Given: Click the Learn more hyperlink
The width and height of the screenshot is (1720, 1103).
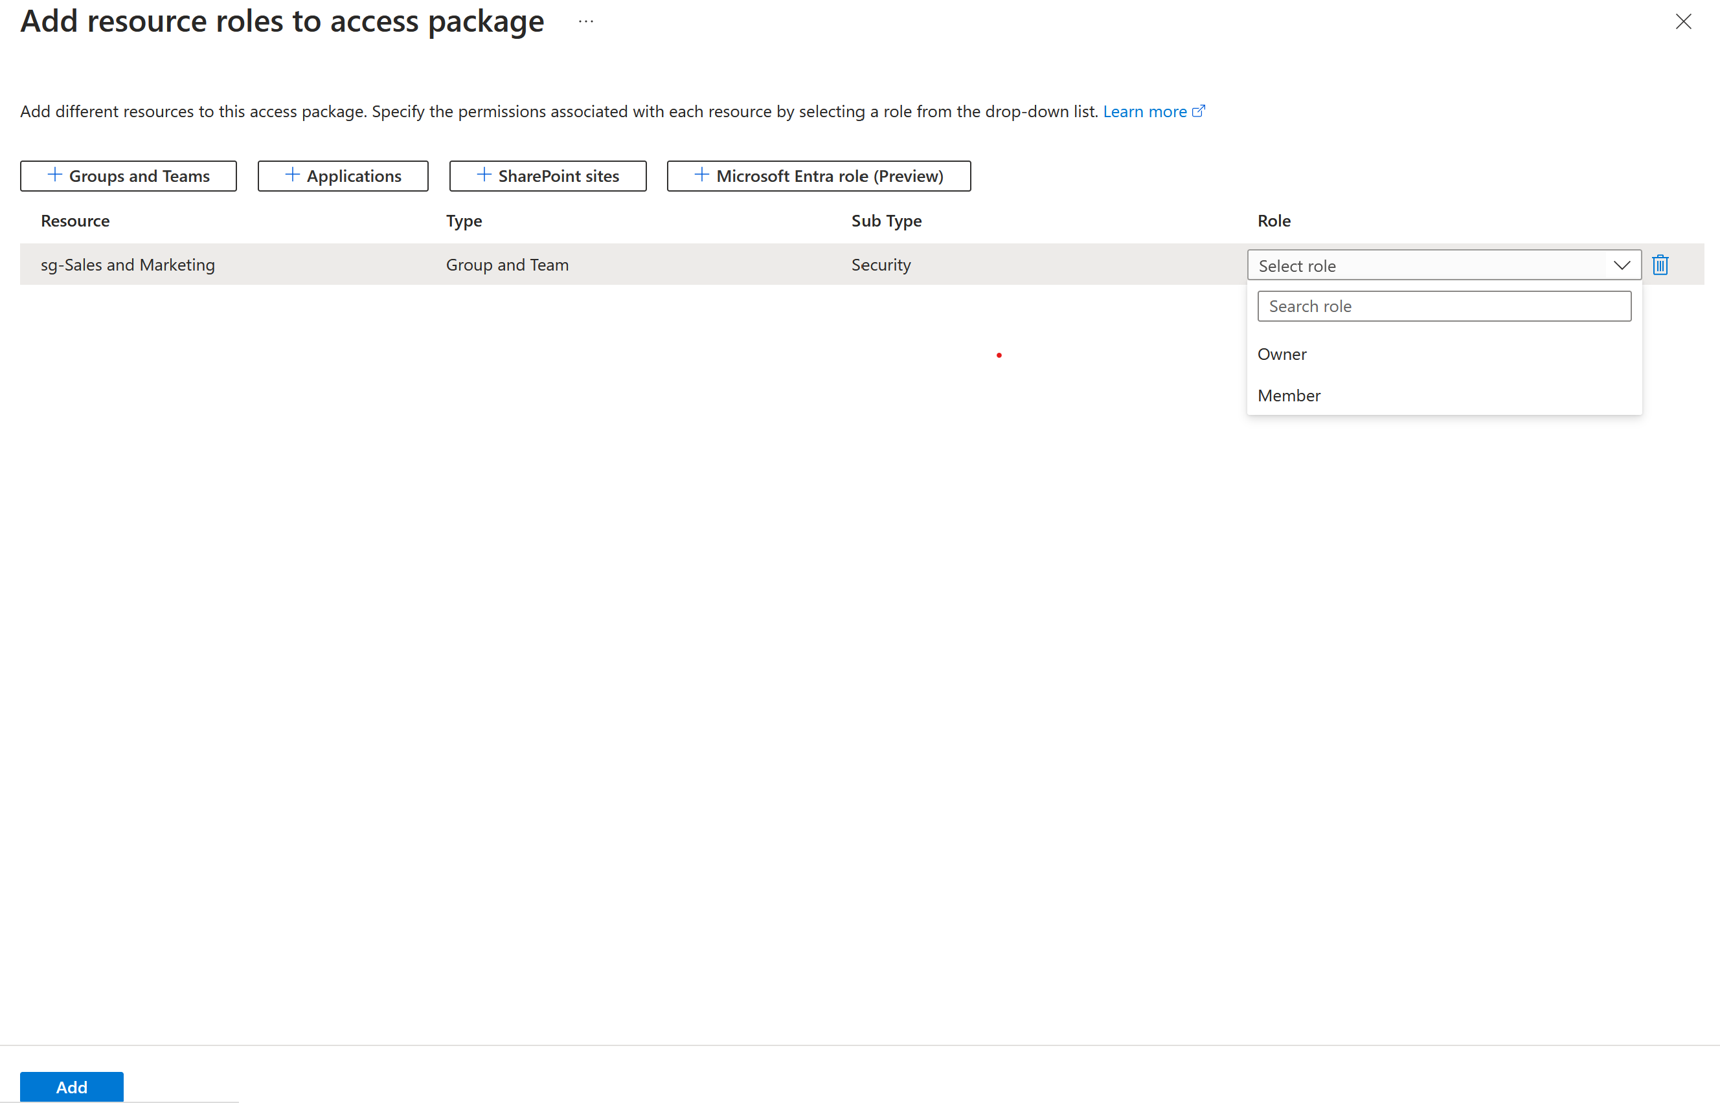Looking at the screenshot, I should (1144, 110).
